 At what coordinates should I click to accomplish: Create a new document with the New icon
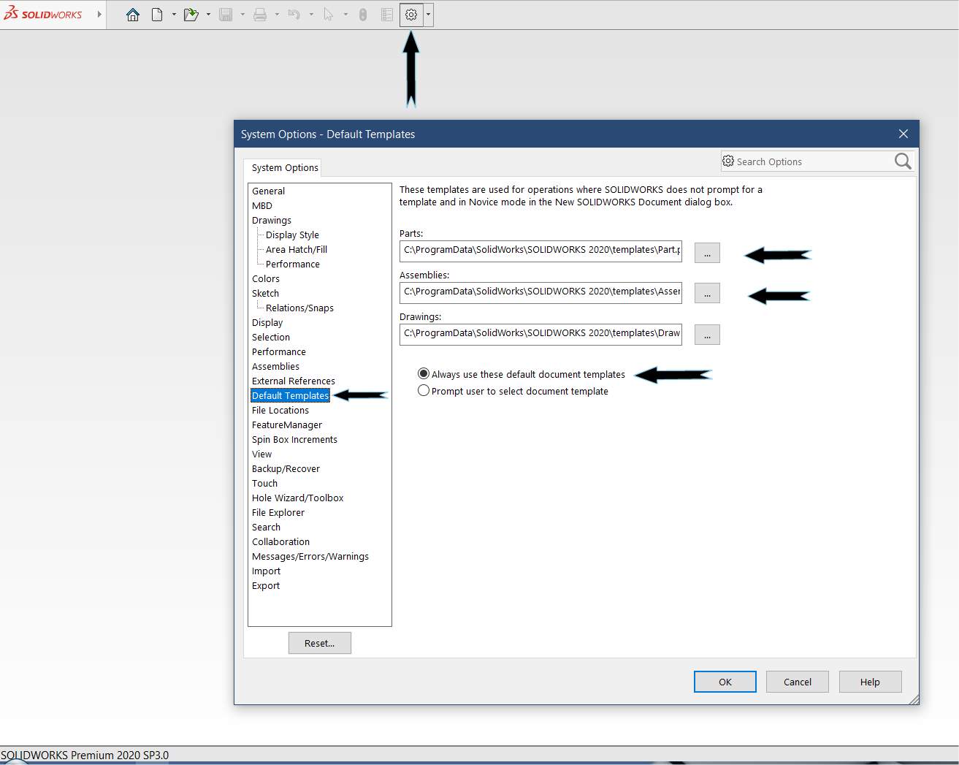tap(157, 15)
